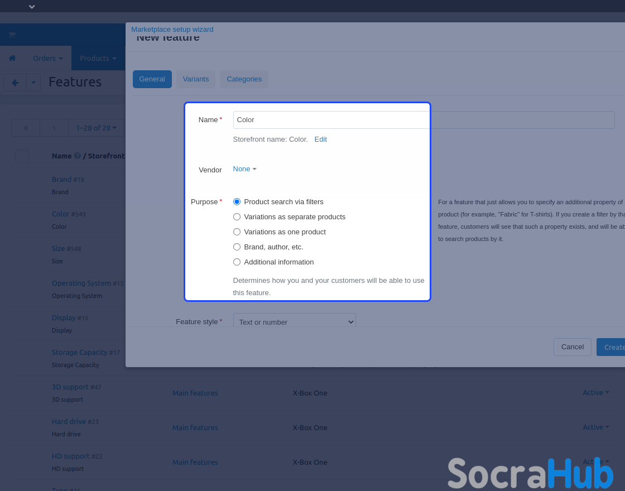
Task: Click the Create button
Action: point(611,347)
